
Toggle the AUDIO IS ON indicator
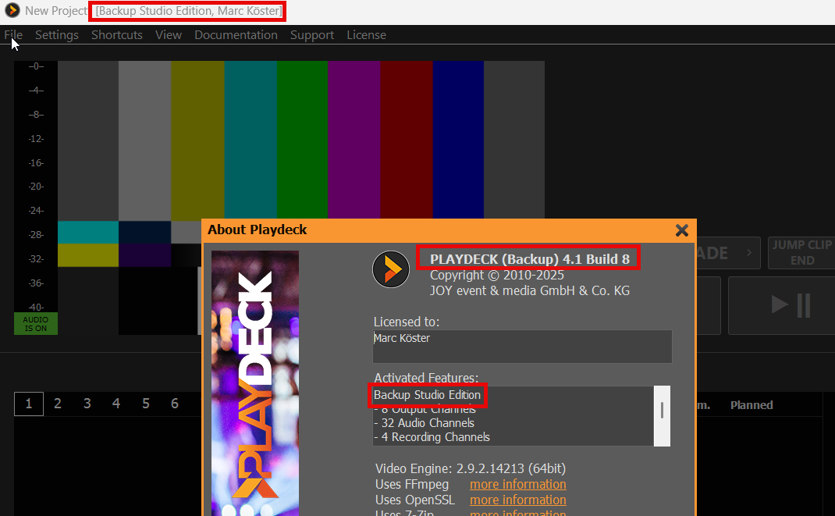pos(36,324)
